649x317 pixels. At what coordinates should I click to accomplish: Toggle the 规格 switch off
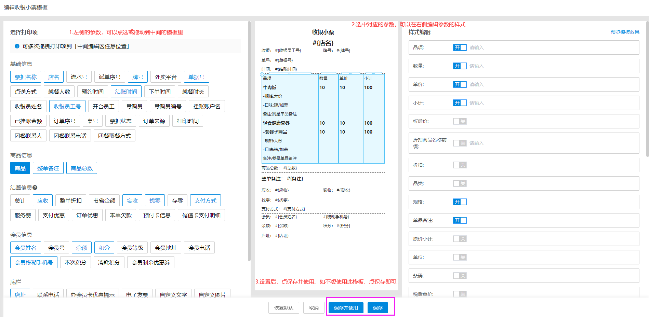pyautogui.click(x=460, y=202)
